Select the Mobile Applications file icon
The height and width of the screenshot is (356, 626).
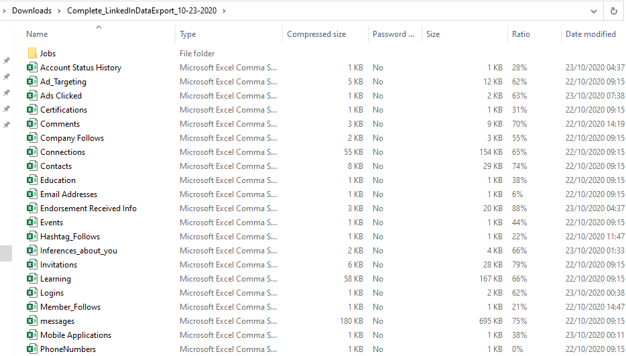[32, 335]
